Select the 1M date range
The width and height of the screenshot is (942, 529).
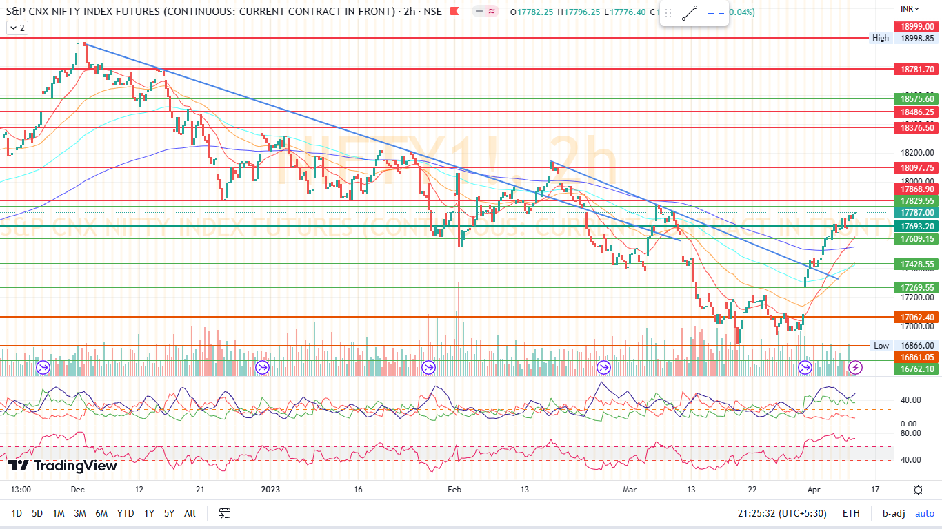[x=59, y=513]
